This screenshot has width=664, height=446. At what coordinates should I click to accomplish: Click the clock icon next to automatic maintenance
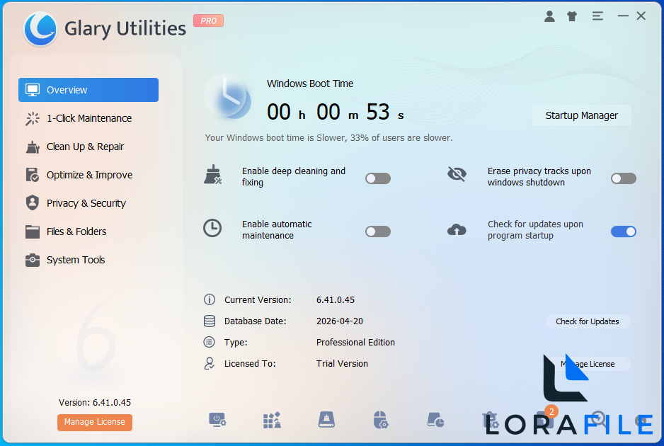(x=212, y=228)
